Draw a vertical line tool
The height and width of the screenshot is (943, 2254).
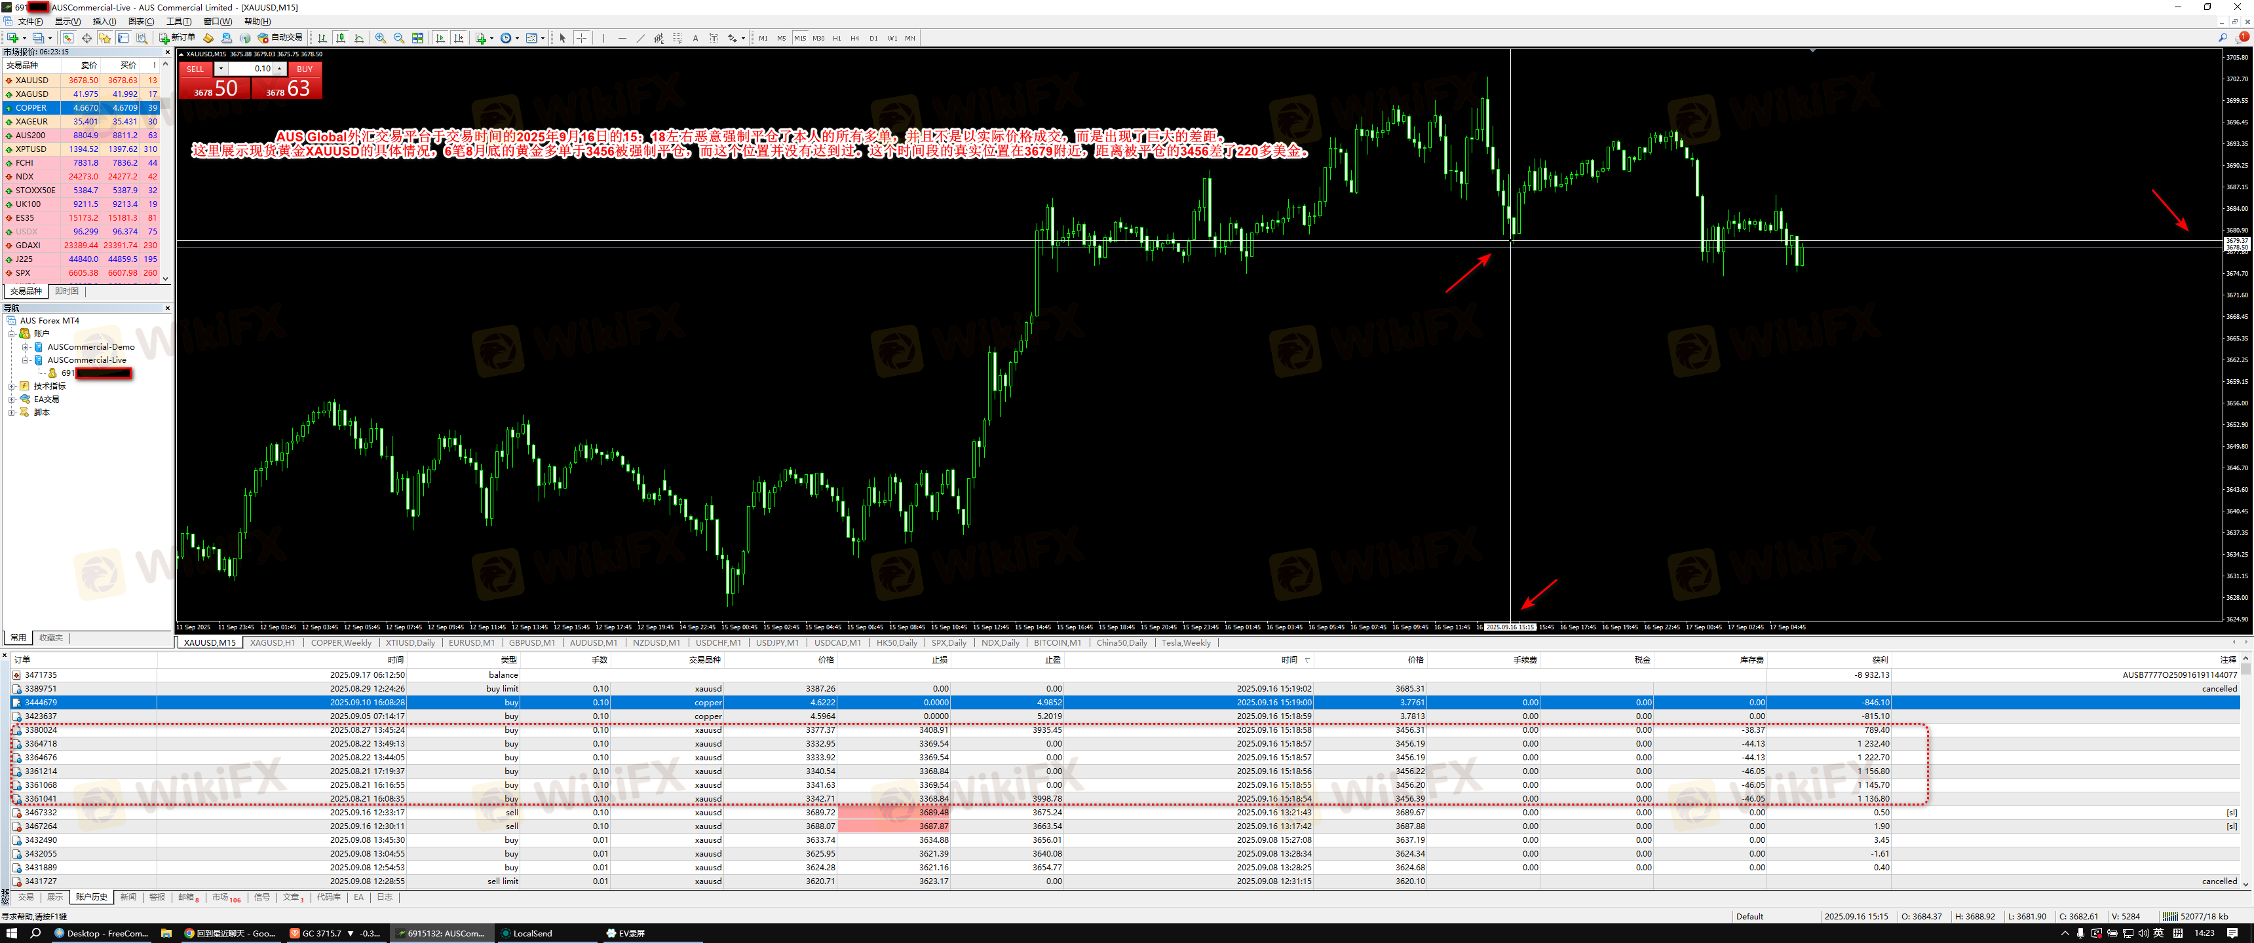point(603,37)
